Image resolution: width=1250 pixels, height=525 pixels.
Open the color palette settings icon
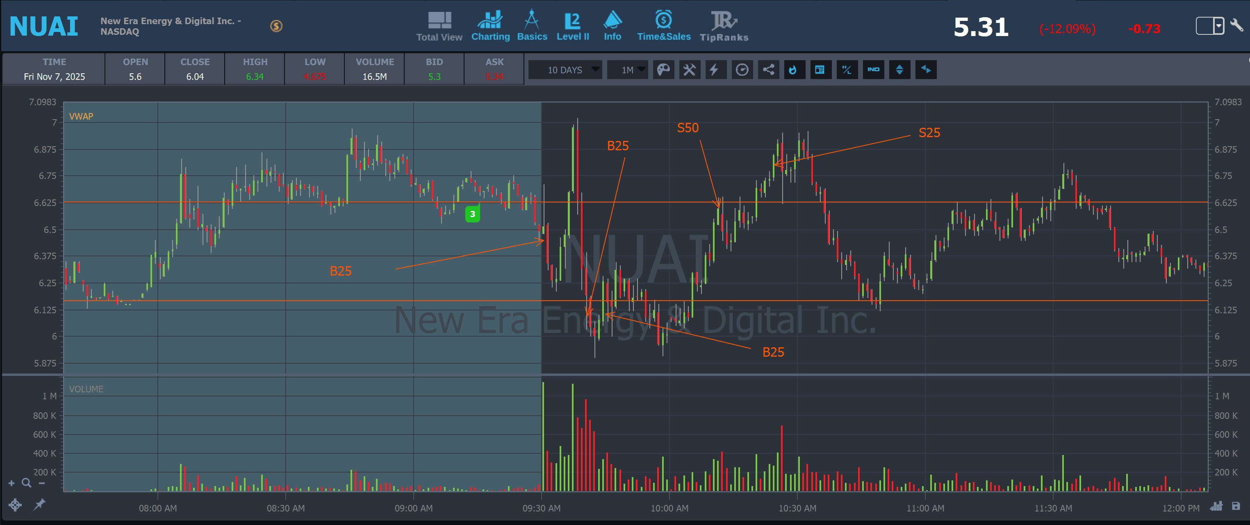663,70
